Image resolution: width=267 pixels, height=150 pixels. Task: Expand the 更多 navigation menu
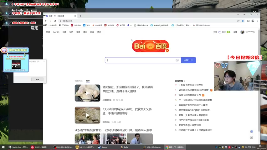[99, 32]
